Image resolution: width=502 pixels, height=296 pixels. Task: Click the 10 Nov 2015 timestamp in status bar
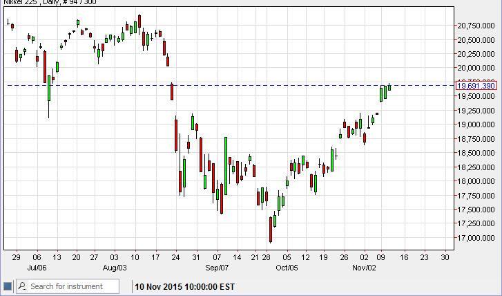click(184, 286)
